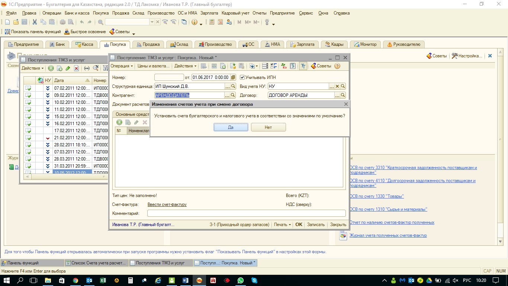Close the account change dialog

click(346, 104)
